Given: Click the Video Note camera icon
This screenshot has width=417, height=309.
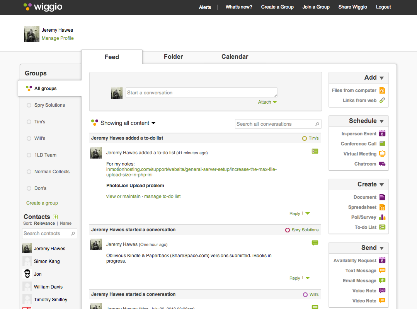Looking at the screenshot, I should [x=382, y=300].
